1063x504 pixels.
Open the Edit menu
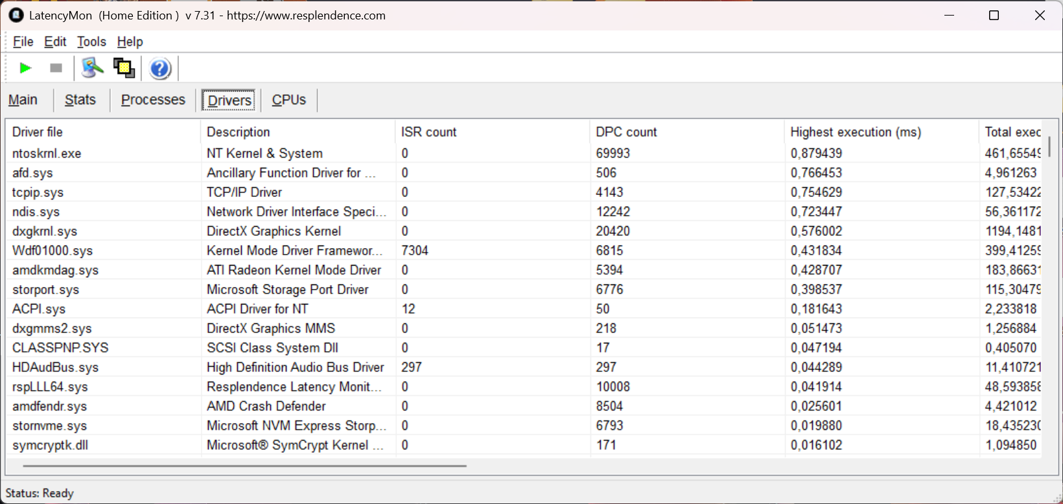[x=55, y=41]
